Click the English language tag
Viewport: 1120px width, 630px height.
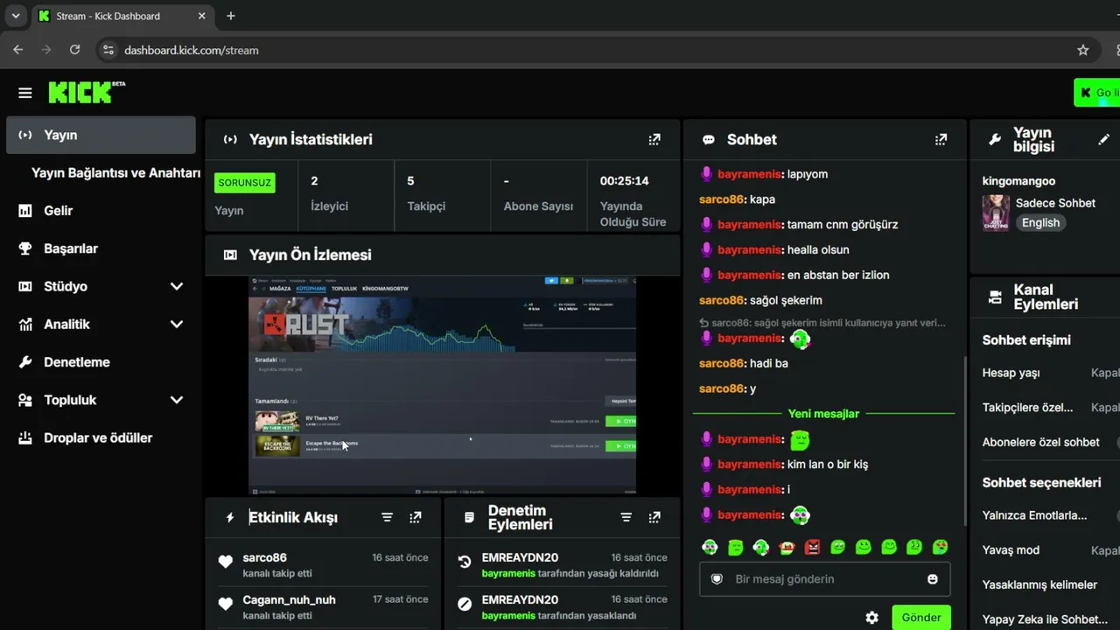pos(1040,222)
